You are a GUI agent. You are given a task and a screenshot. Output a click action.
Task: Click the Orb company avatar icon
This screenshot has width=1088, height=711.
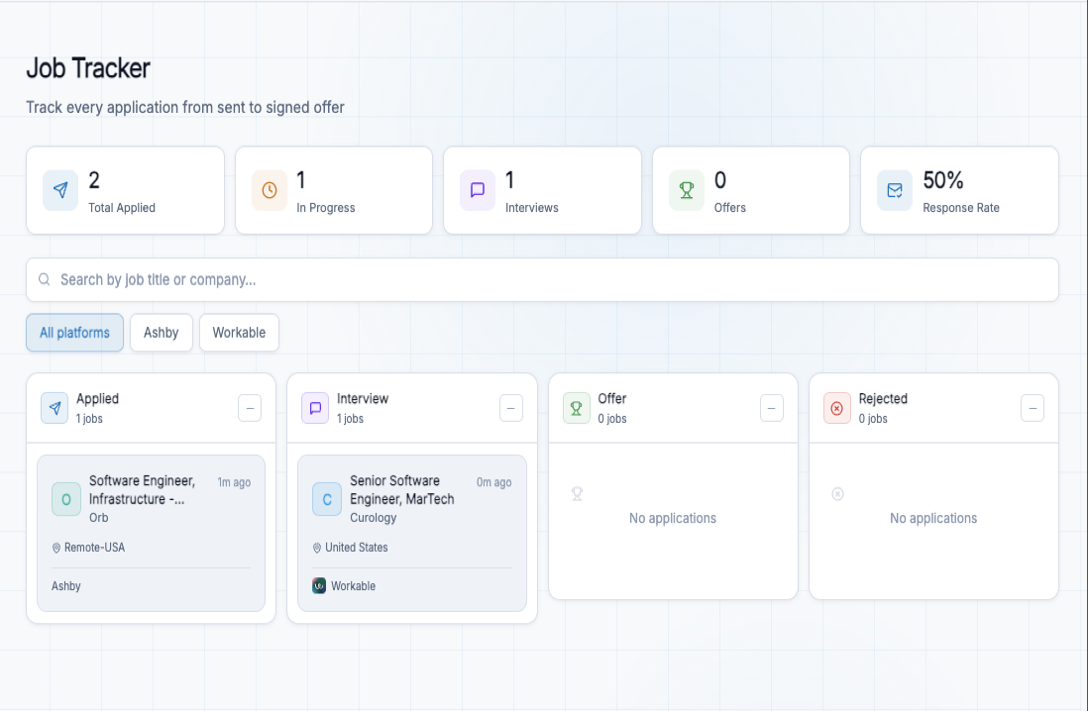click(66, 499)
